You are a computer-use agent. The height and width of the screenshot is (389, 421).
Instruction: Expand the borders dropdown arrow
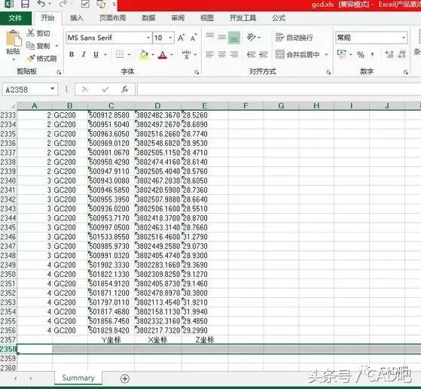click(129, 55)
